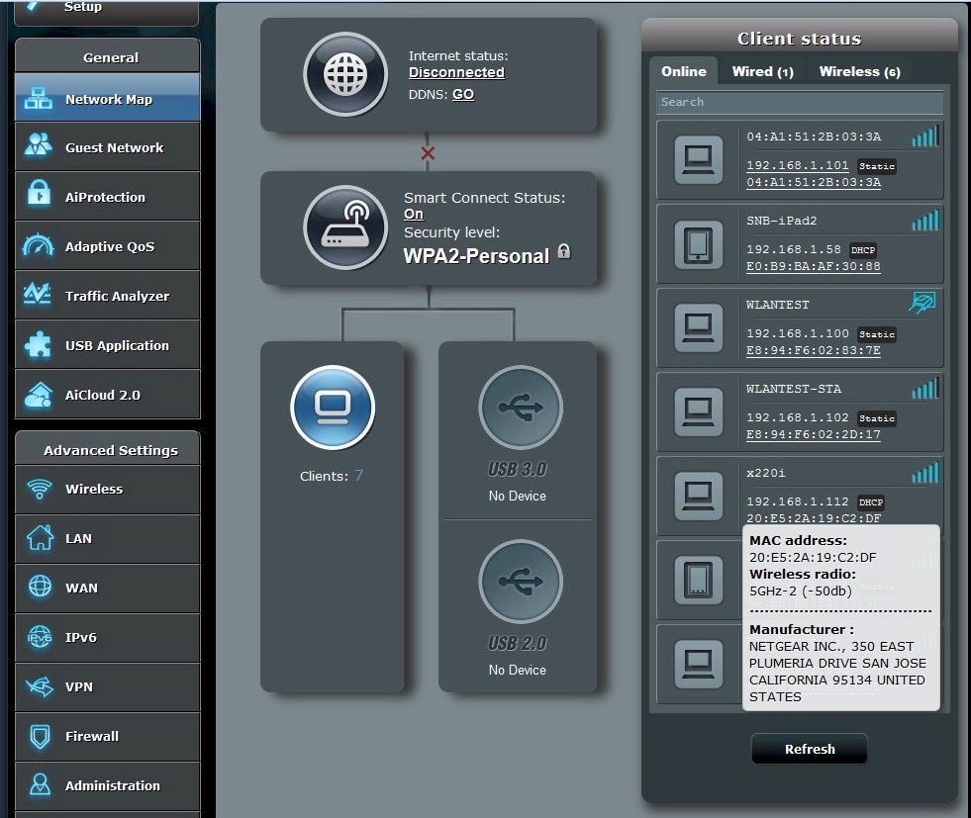
Task: Click the Internet status globe icon
Action: pyautogui.click(x=345, y=74)
